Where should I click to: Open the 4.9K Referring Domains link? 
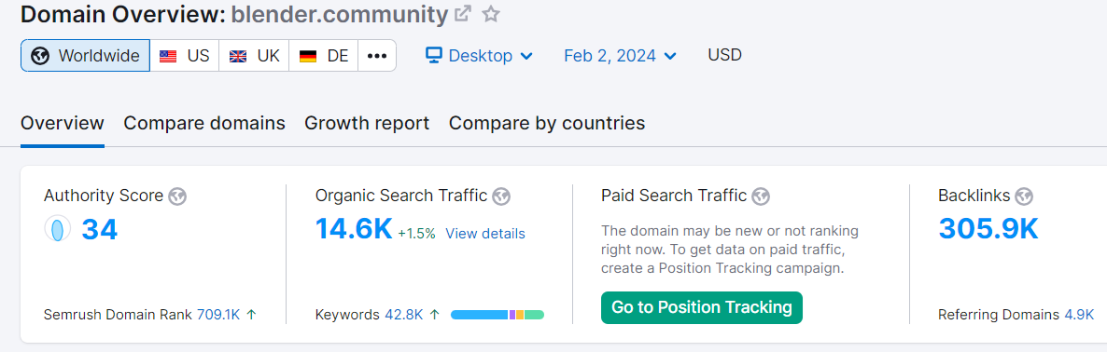(1080, 315)
